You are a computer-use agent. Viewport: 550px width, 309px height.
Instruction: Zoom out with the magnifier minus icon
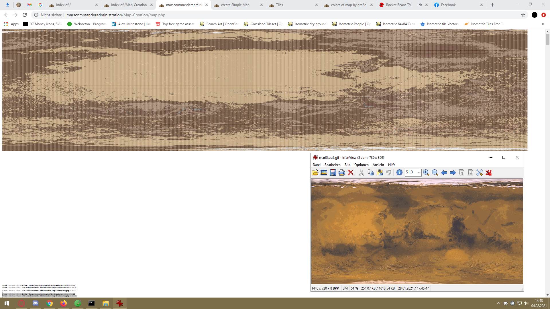pos(435,173)
